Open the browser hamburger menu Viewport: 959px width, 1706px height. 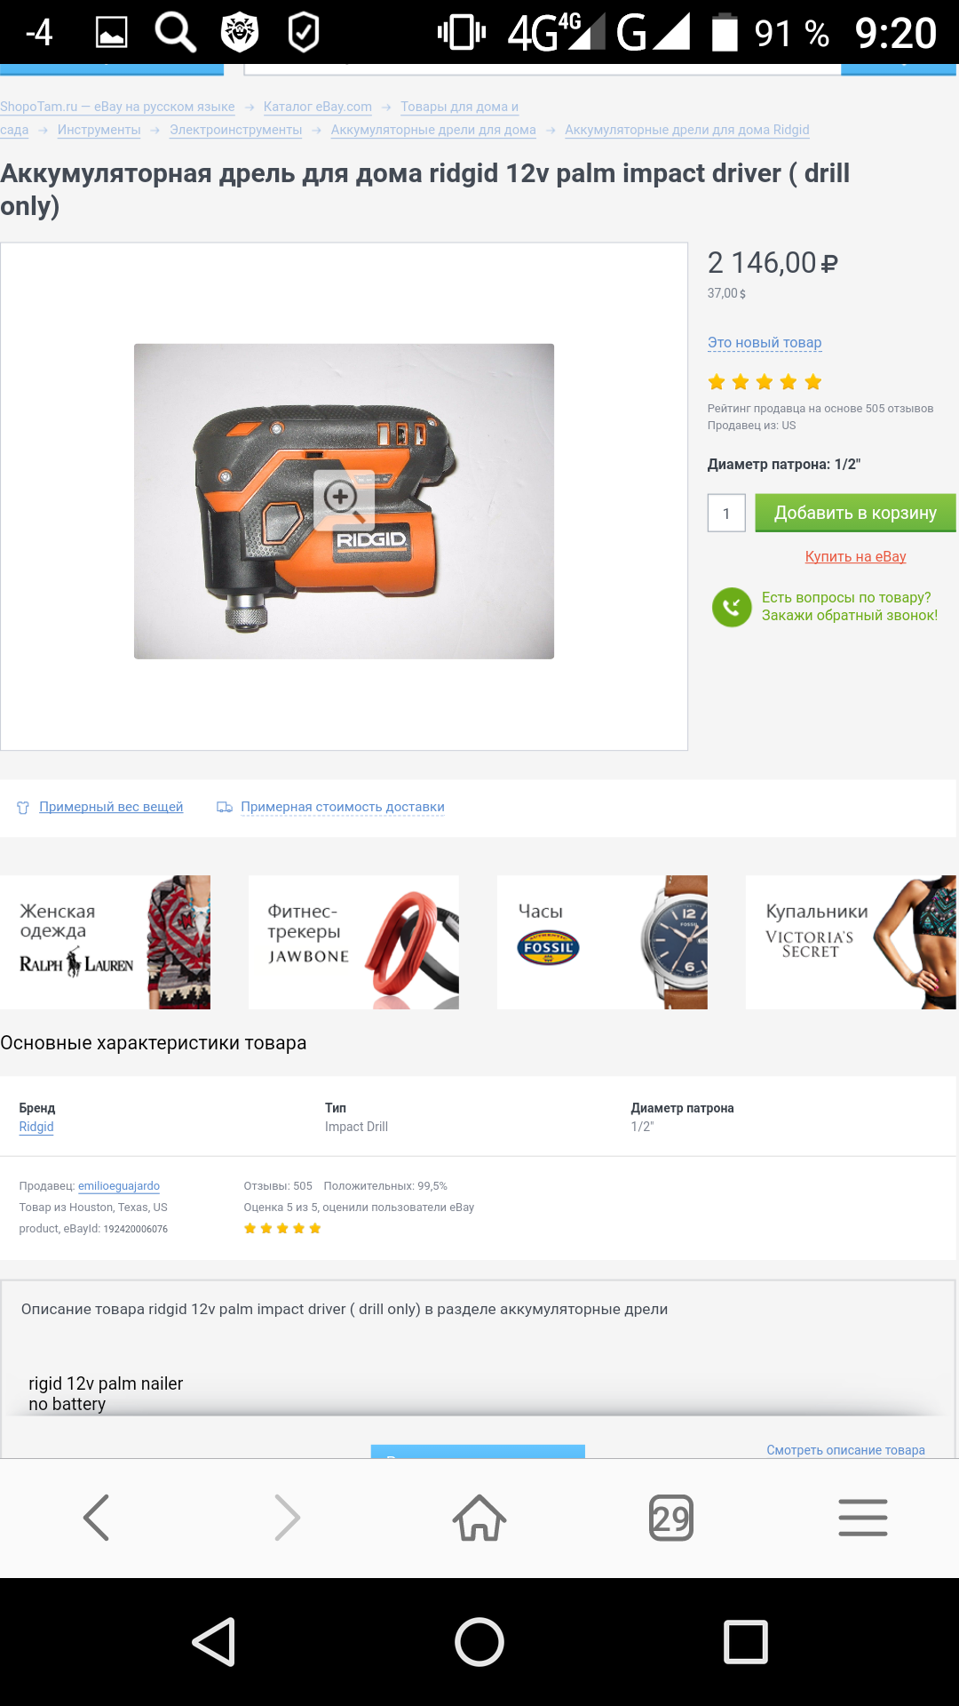tap(863, 1517)
